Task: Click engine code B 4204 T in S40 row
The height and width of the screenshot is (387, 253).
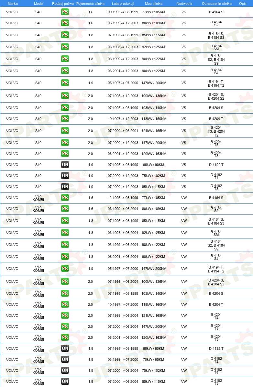Action: 216,119
